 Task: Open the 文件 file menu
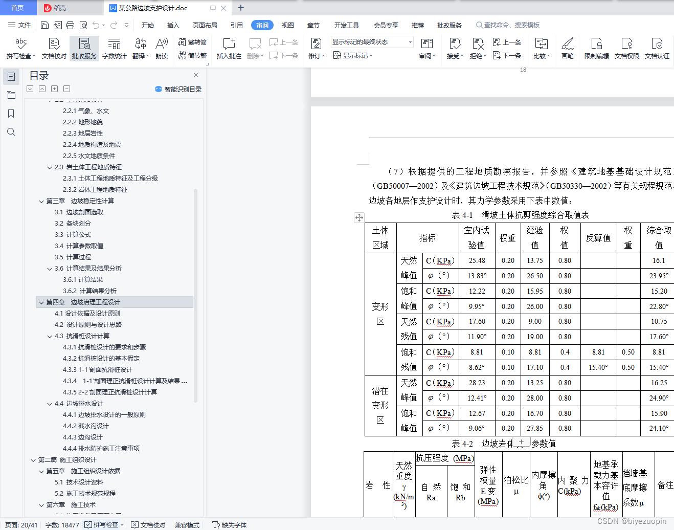point(20,25)
